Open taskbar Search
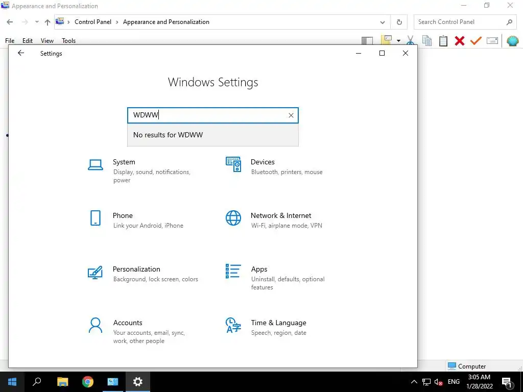The image size is (523, 392). click(x=37, y=382)
